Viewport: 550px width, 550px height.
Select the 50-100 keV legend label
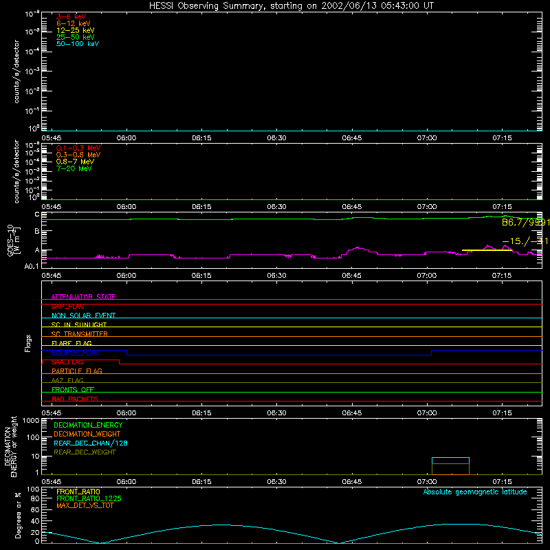(x=78, y=44)
